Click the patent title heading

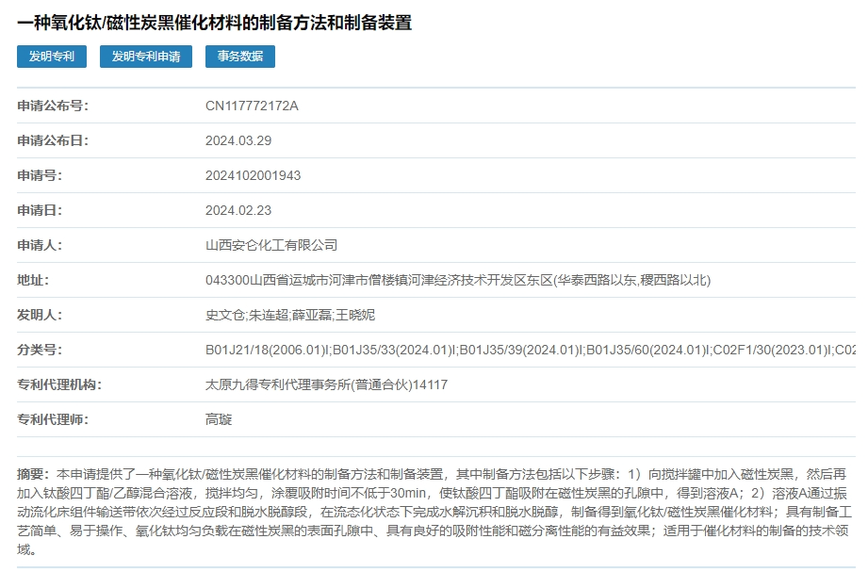click(215, 23)
